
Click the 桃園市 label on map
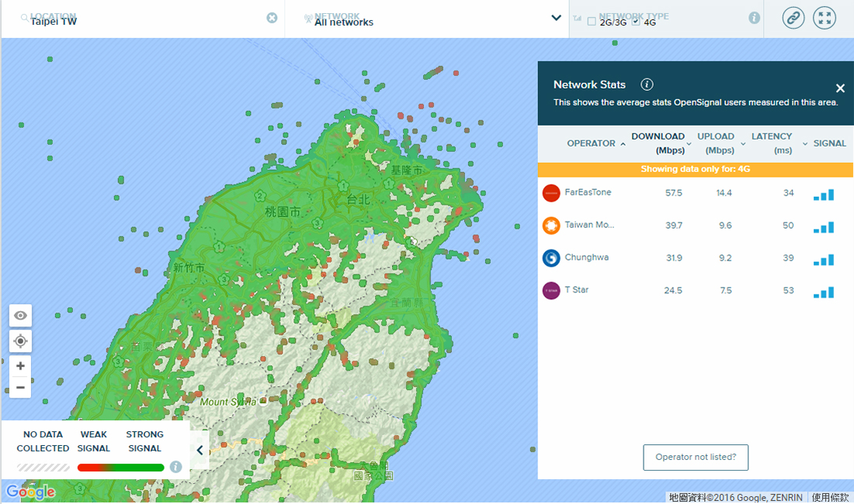[282, 212]
